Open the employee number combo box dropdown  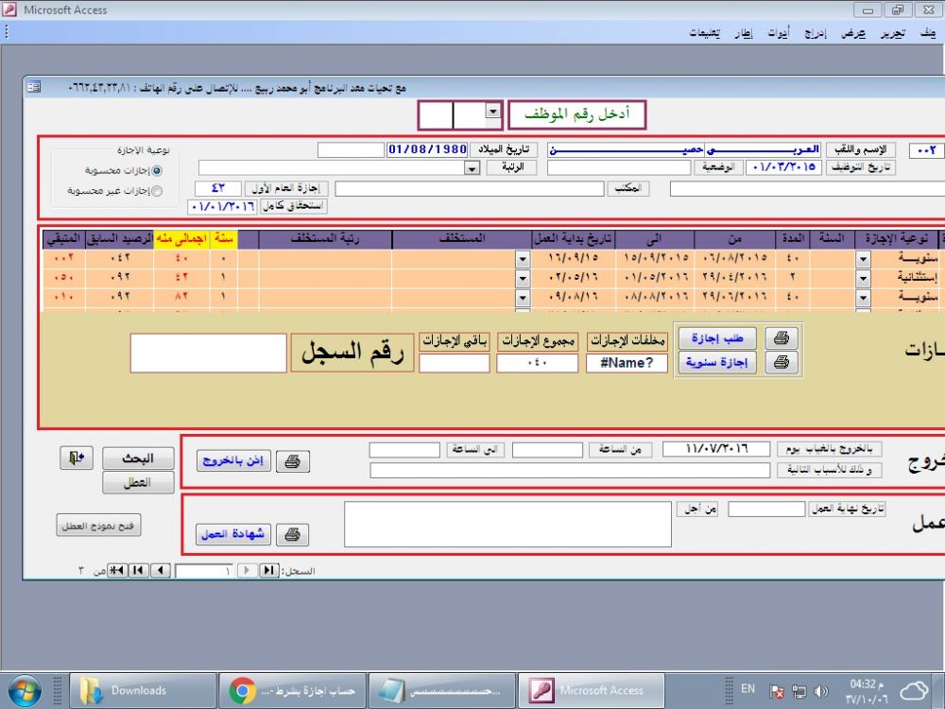[x=493, y=112]
